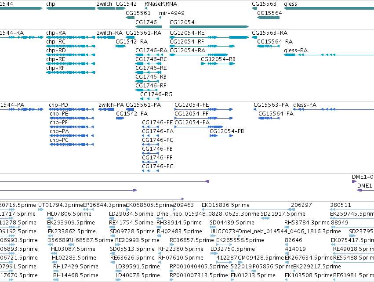Image resolution: width=374 pixels, height=282 pixels.
Task: Click the CG12054-RE transcript label
Action: (x=187, y=33)
